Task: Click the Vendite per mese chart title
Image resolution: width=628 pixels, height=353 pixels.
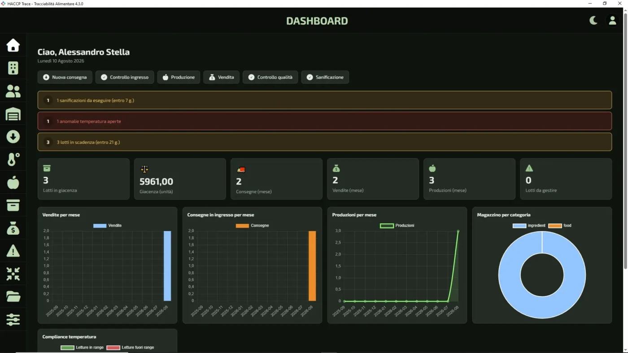Action: pyautogui.click(x=61, y=215)
